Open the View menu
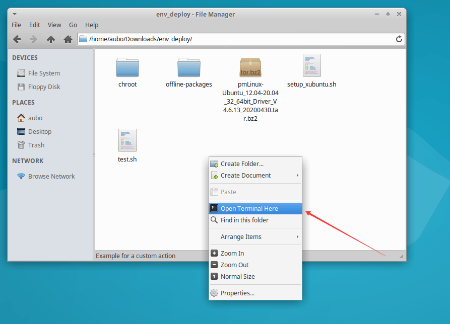This screenshot has width=450, height=324. (54, 25)
